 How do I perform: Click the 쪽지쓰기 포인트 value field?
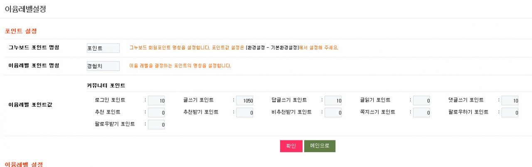(x=421, y=113)
